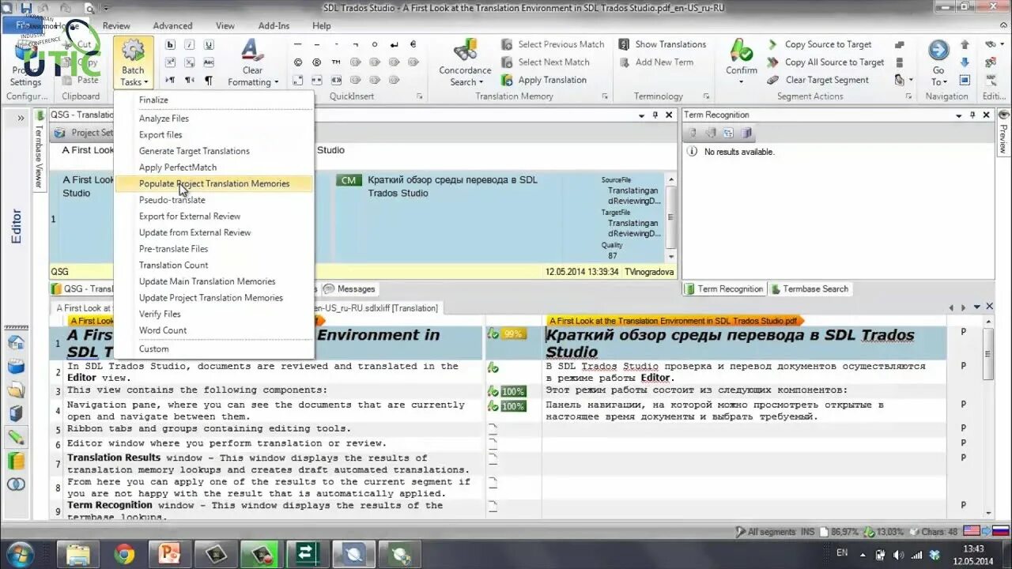The height and width of the screenshot is (569, 1012).
Task: Open Files view folder icon in sidebar
Action: (16, 390)
